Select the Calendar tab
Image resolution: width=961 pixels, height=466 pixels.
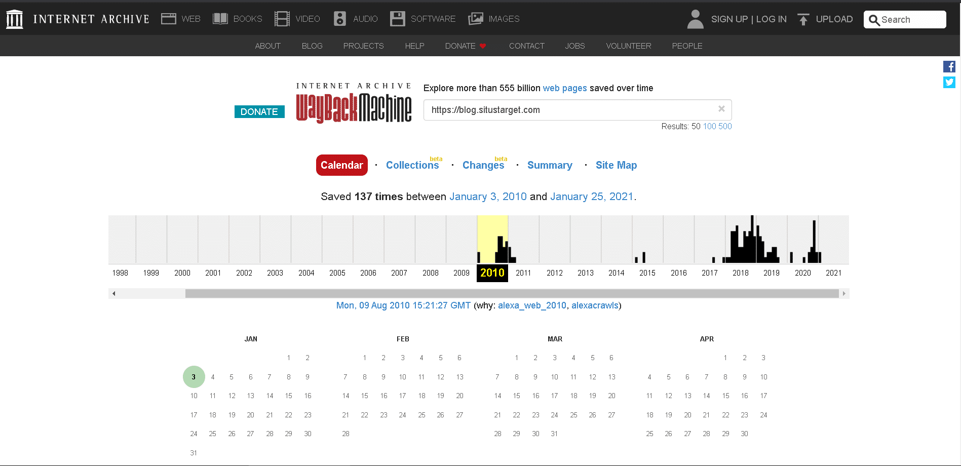[342, 165]
